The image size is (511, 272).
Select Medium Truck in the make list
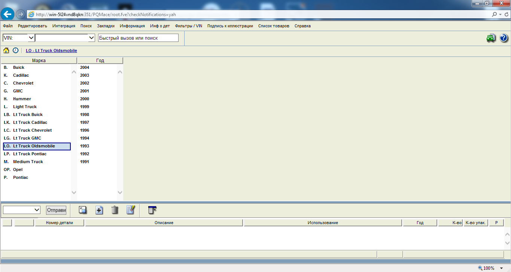click(28, 162)
